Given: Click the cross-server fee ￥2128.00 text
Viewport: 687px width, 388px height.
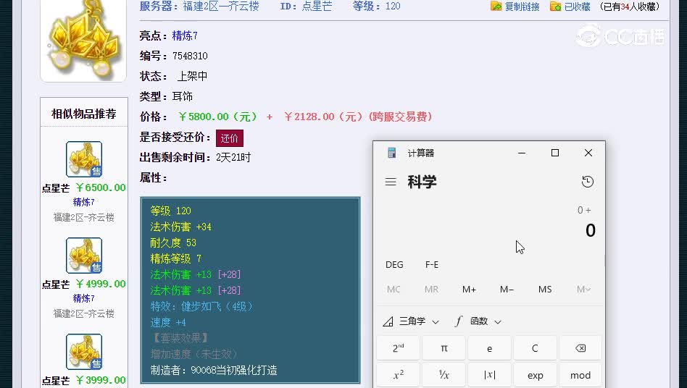Looking at the screenshot, I should (358, 117).
